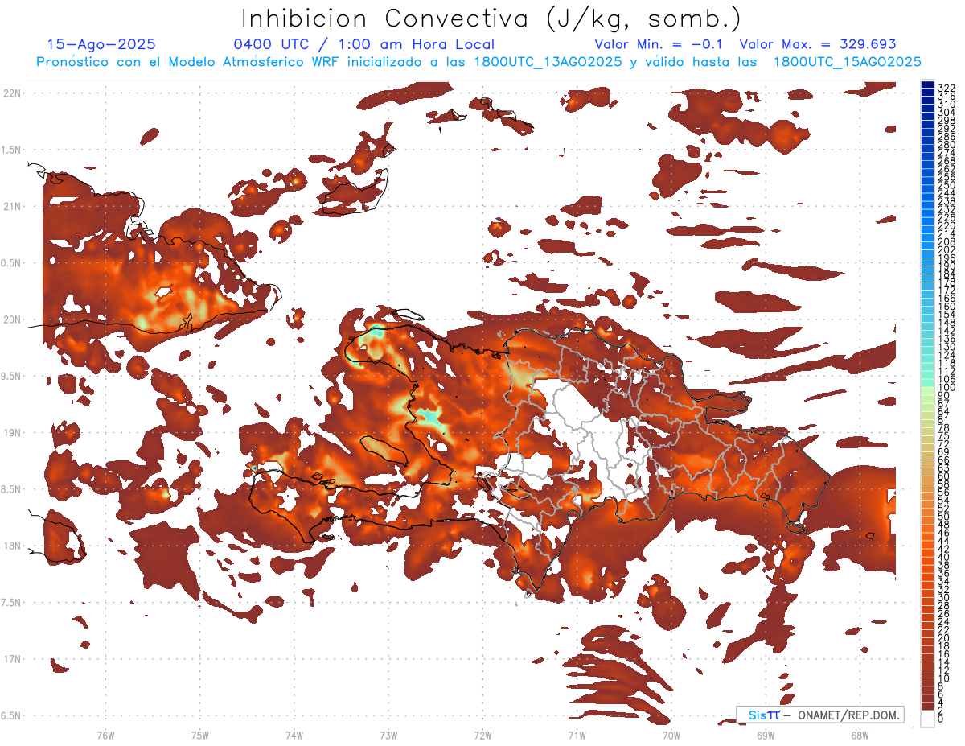Image resolution: width=965 pixels, height=746 pixels.
Task: Click the 19N latitude label
Action: pyautogui.click(x=12, y=432)
